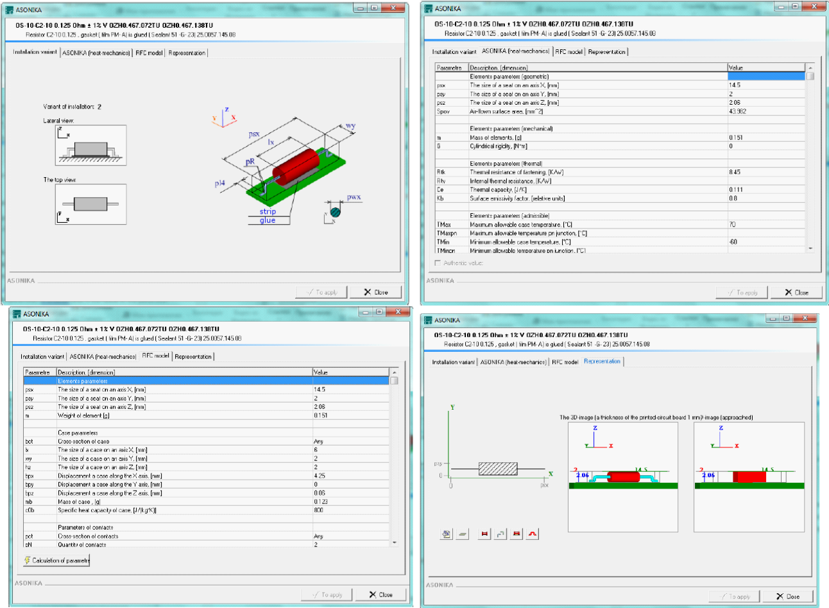Click the paint bucket icon in Representation toolbar
This screenshot has width=829, height=608.
tap(447, 534)
